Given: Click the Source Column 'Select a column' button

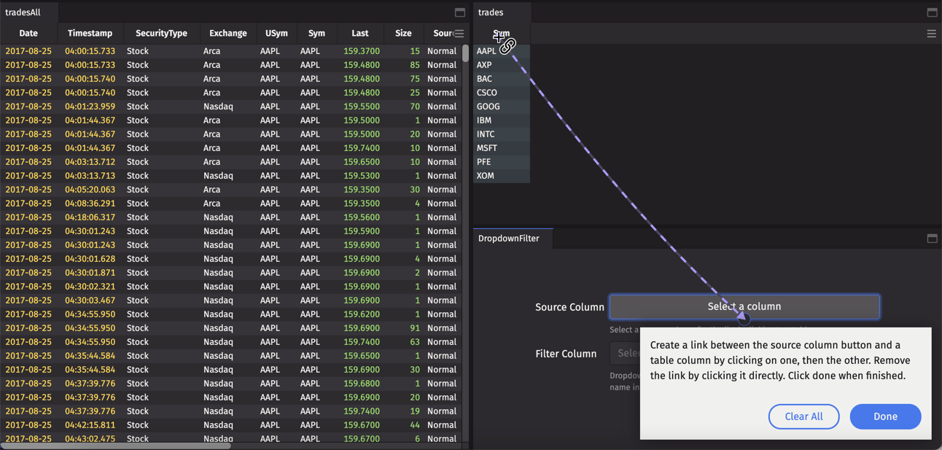Looking at the screenshot, I should [x=744, y=307].
